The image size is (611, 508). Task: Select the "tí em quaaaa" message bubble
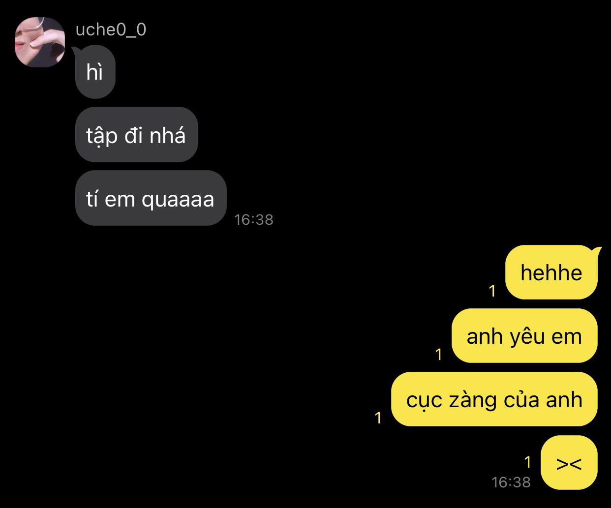coord(151,198)
